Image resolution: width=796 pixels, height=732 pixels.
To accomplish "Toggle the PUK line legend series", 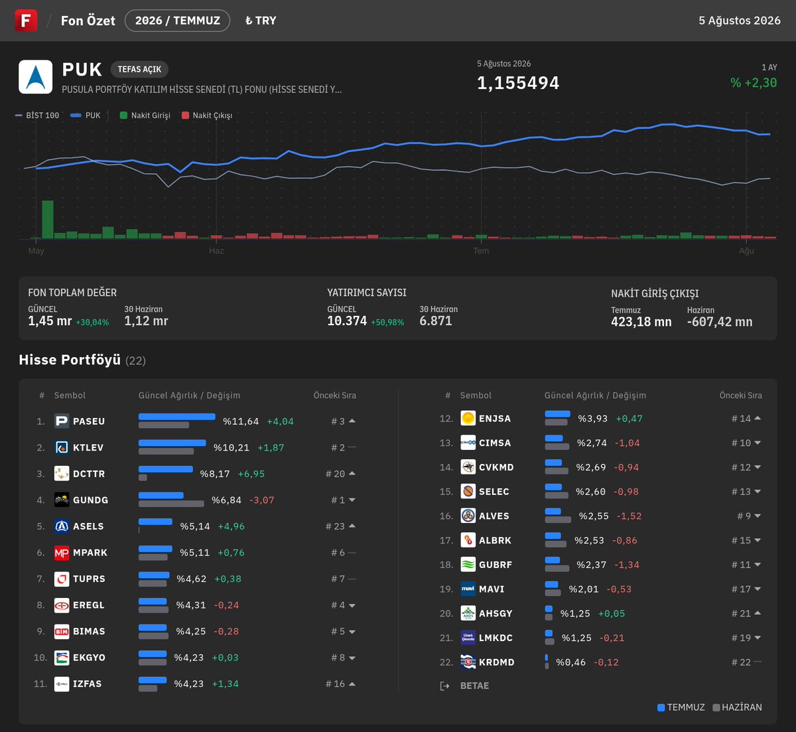I will 86,115.
